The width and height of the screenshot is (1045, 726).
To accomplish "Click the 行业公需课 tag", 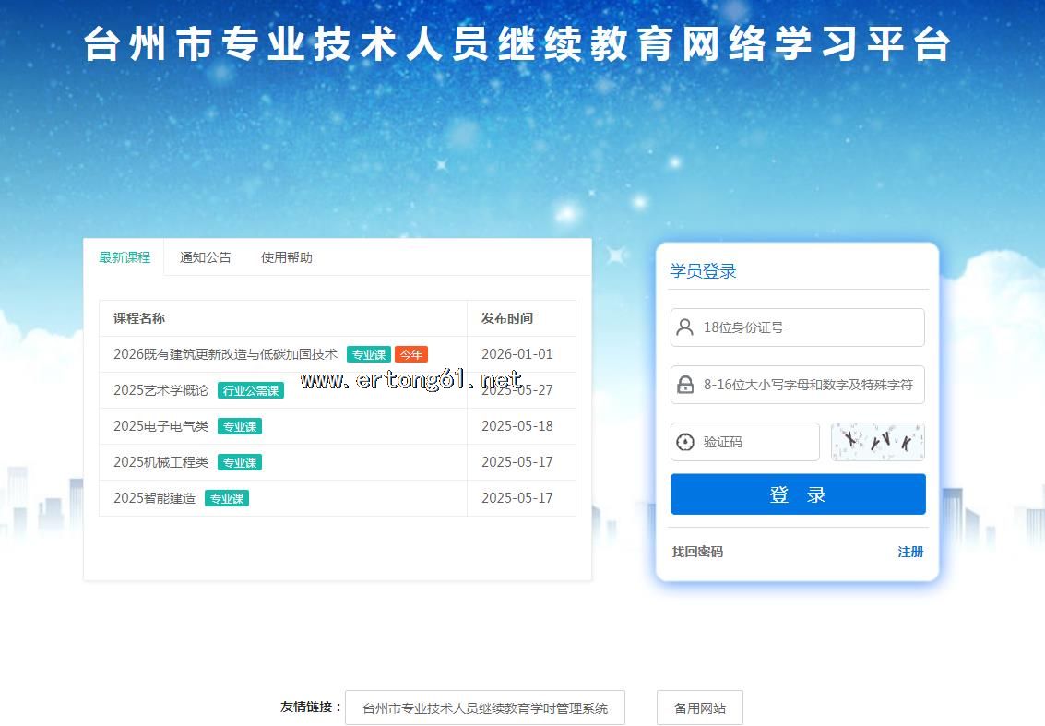I will 251,390.
